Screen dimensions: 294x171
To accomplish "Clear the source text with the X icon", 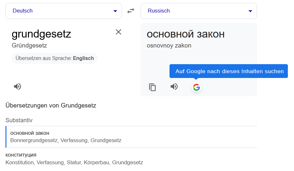I will [x=118, y=32].
